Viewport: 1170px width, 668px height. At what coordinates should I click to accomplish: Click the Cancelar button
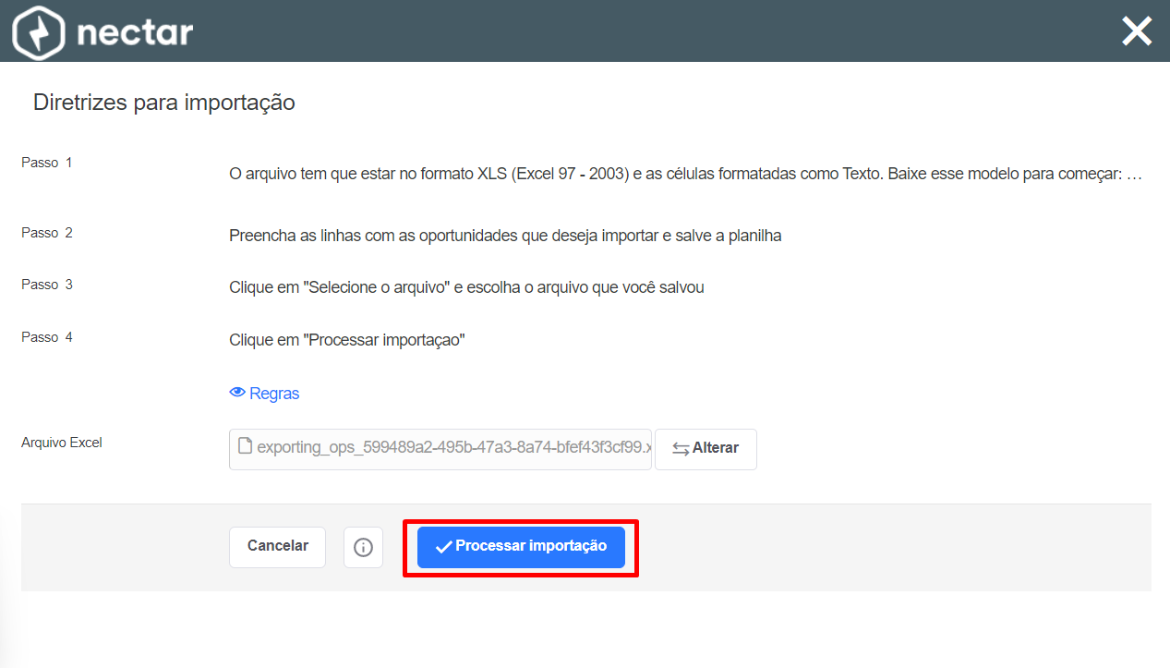pyautogui.click(x=277, y=547)
